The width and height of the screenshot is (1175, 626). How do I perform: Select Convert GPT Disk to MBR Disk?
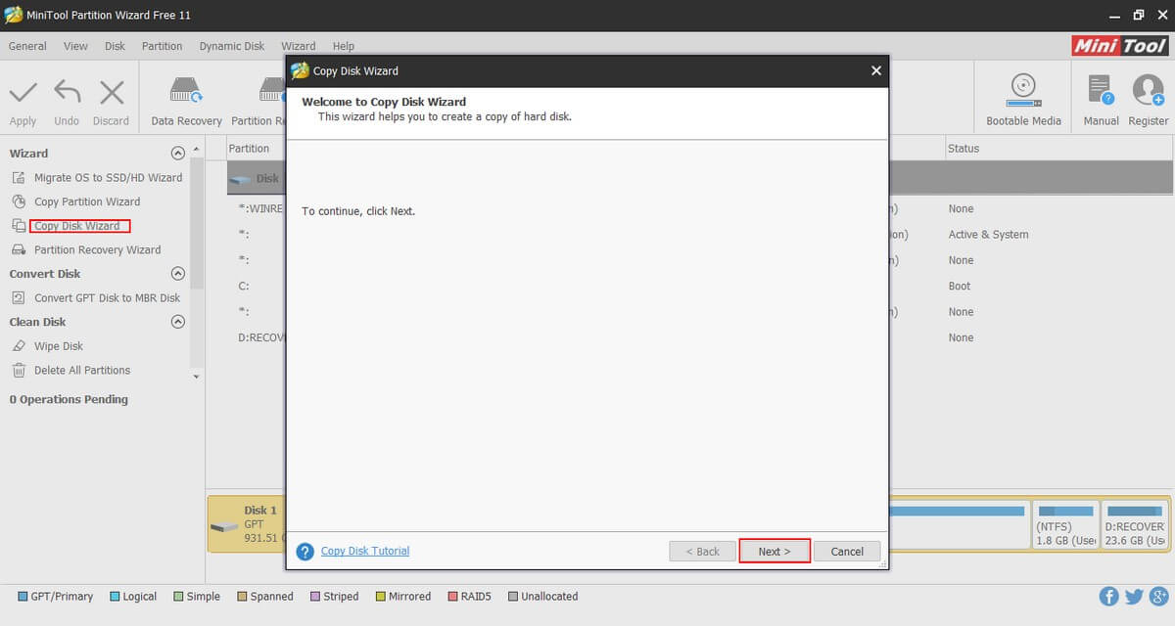tap(108, 297)
